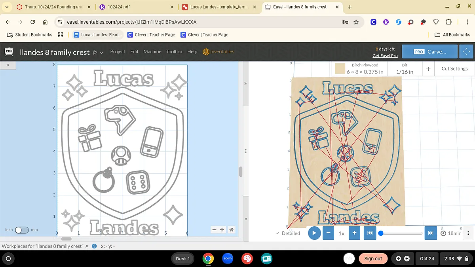Click the plus icon to add a bit
The height and width of the screenshot is (267, 475).
coord(428,69)
